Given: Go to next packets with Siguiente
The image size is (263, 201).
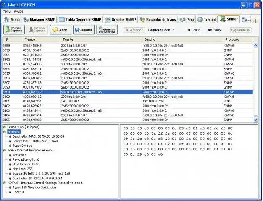Looking at the screenshot, I should [x=241, y=30].
